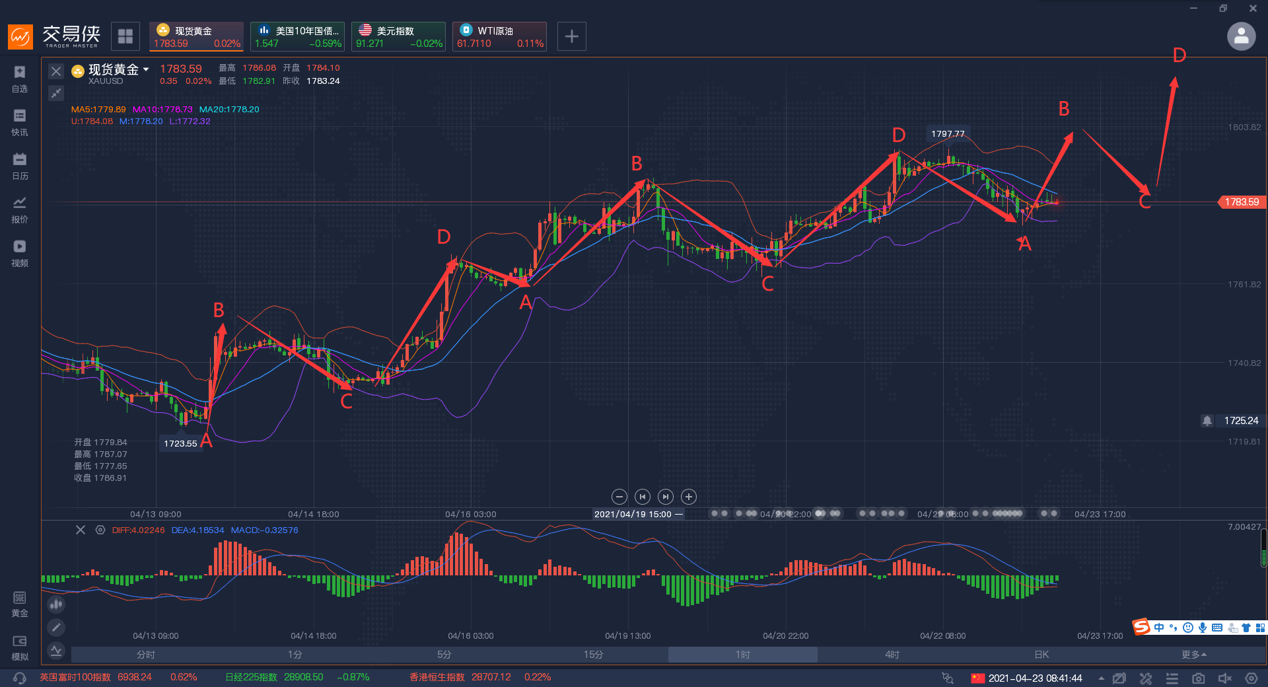Select the 1分 timeframe
Image resolution: width=1268 pixels, height=687 pixels.
pos(295,655)
